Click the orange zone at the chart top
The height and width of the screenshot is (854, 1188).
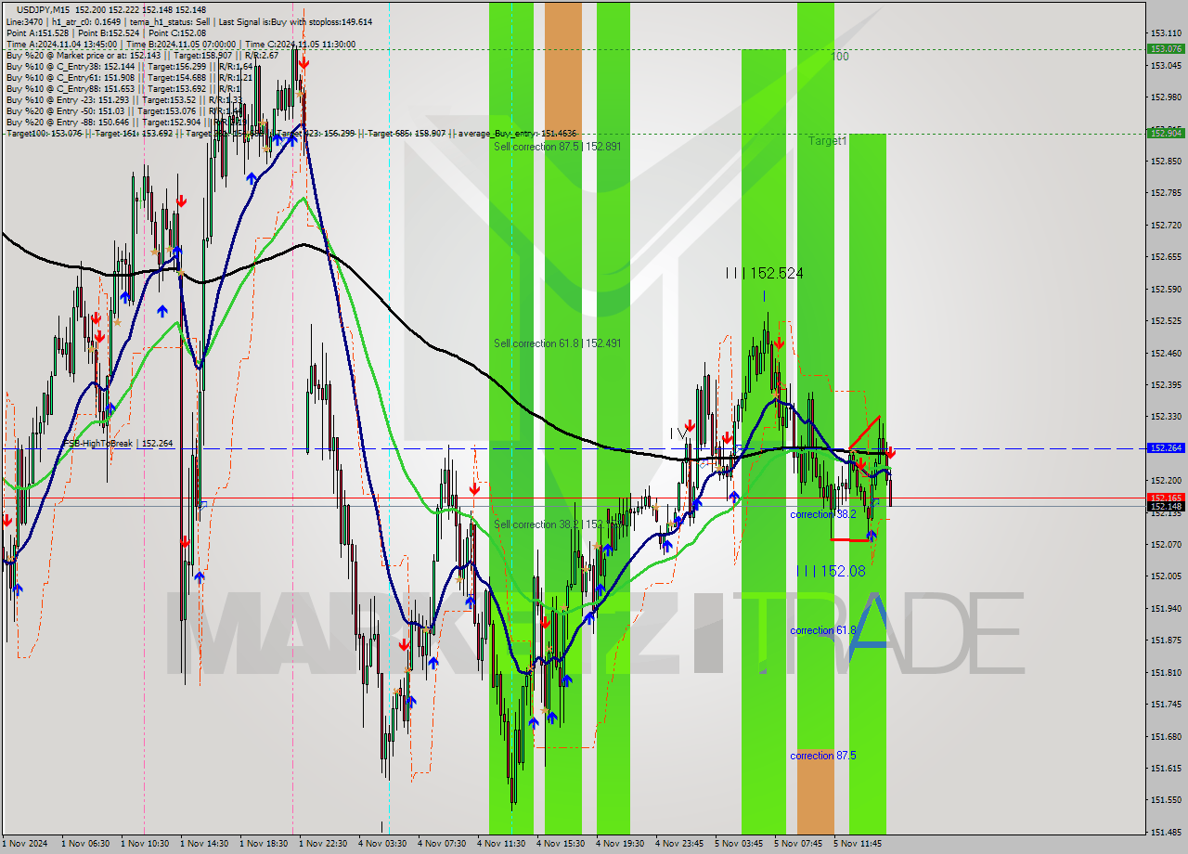click(563, 70)
